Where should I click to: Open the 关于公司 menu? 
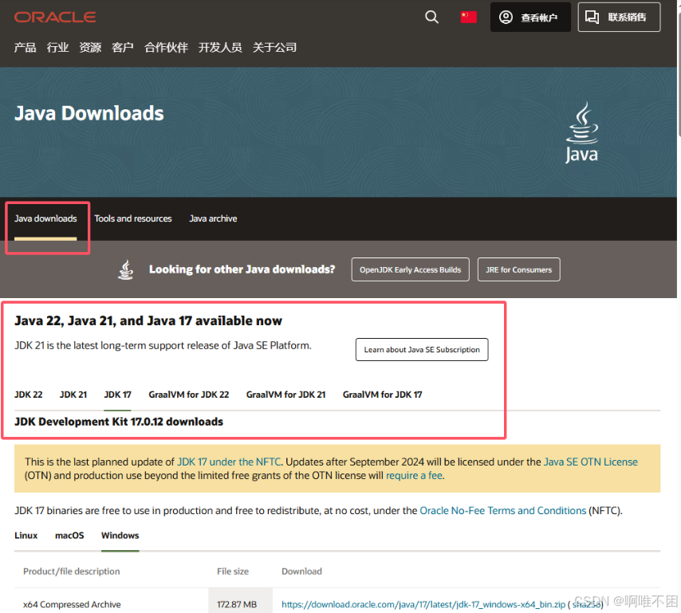(275, 47)
